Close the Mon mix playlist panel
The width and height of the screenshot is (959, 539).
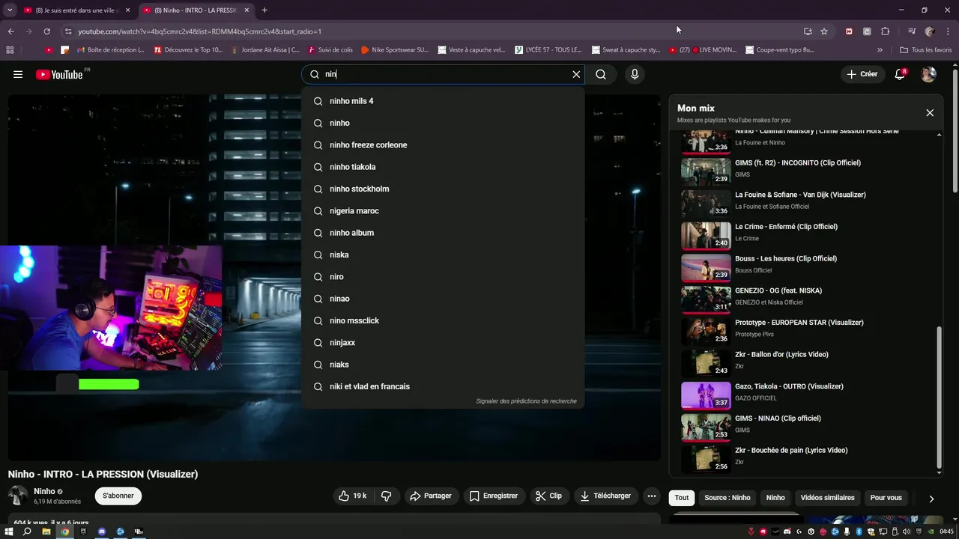click(x=930, y=113)
